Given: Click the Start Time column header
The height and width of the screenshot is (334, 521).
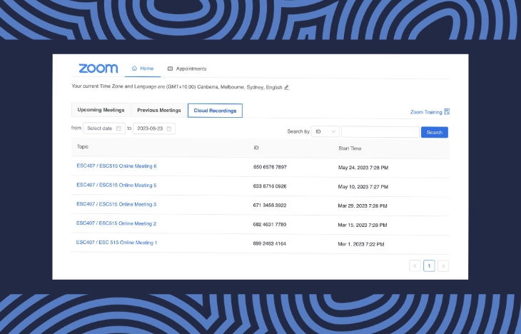Looking at the screenshot, I should pyautogui.click(x=350, y=148).
